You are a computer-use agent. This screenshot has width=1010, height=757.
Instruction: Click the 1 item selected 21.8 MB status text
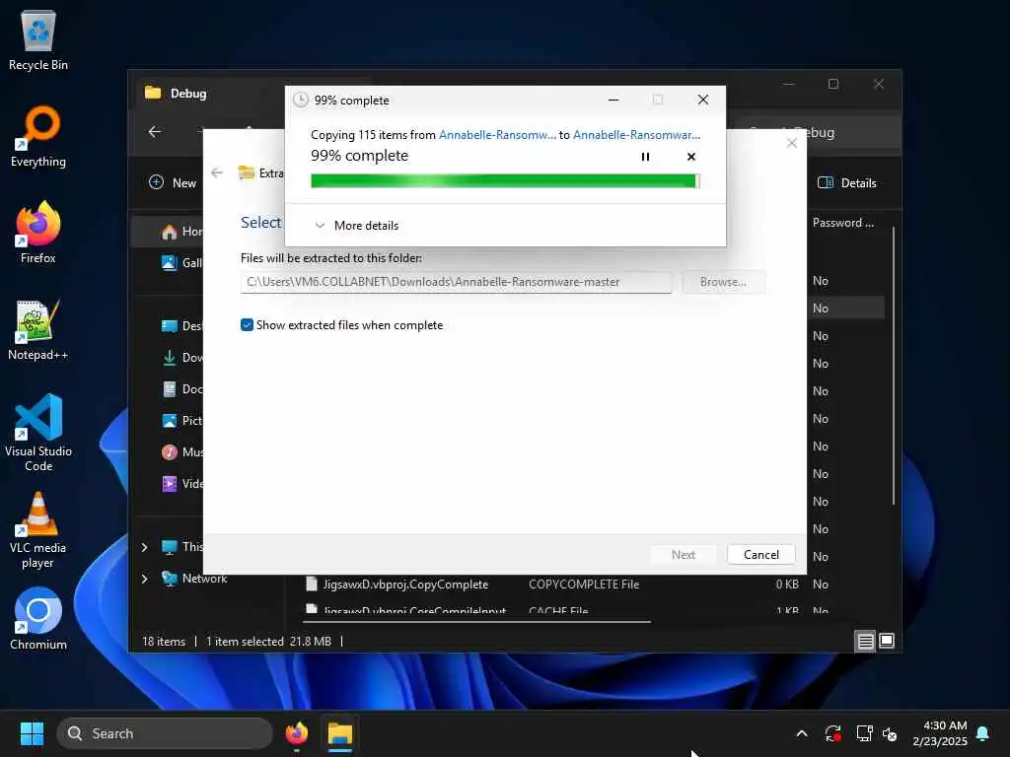(x=268, y=641)
